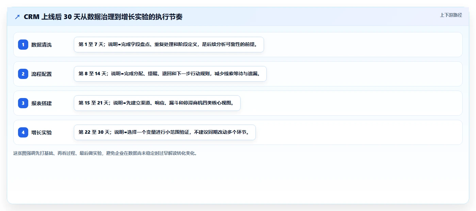
Task: Click the arrow icon beside the CRM title
Action: (17, 17)
